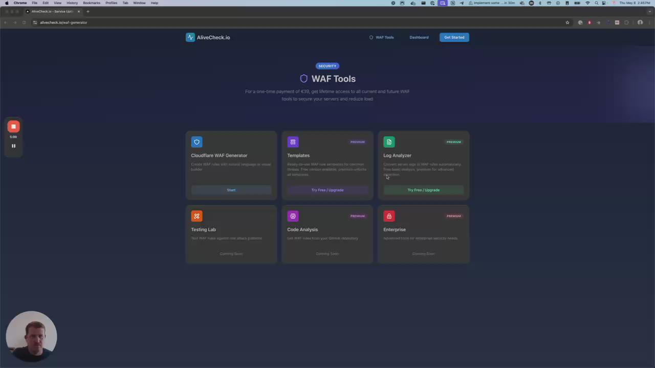Try Free / Upgrade for Templates

tap(327, 190)
